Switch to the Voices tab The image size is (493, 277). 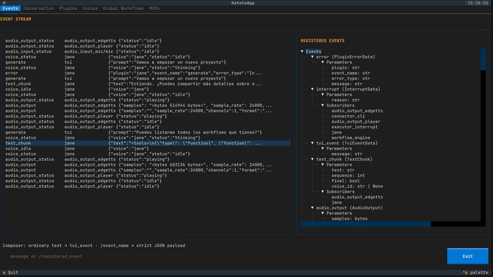pos(90,9)
